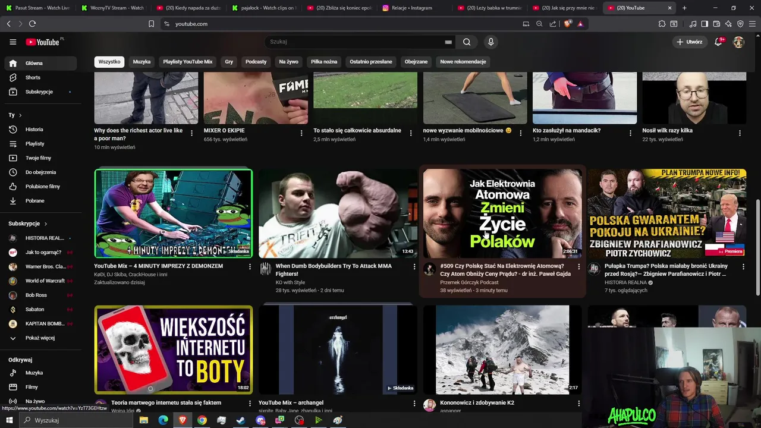Open options for MIXER O EKIPIE video

301,133
